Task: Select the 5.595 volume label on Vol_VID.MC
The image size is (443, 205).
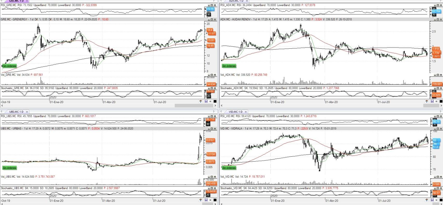Action: click(x=436, y=185)
